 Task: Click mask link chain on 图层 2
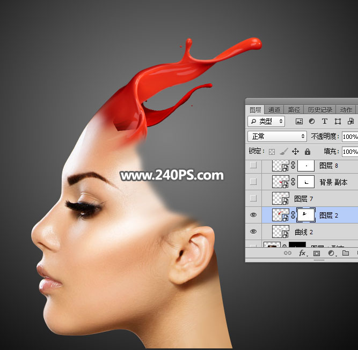point(293,215)
